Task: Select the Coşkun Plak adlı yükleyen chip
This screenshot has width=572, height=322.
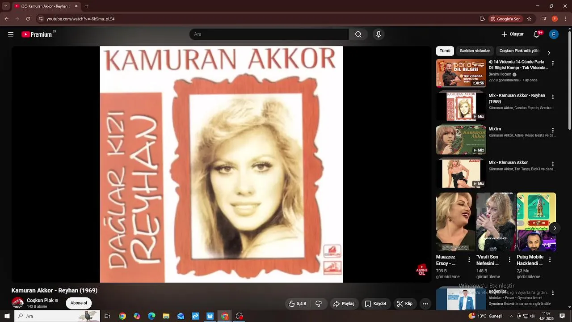Action: point(519,51)
